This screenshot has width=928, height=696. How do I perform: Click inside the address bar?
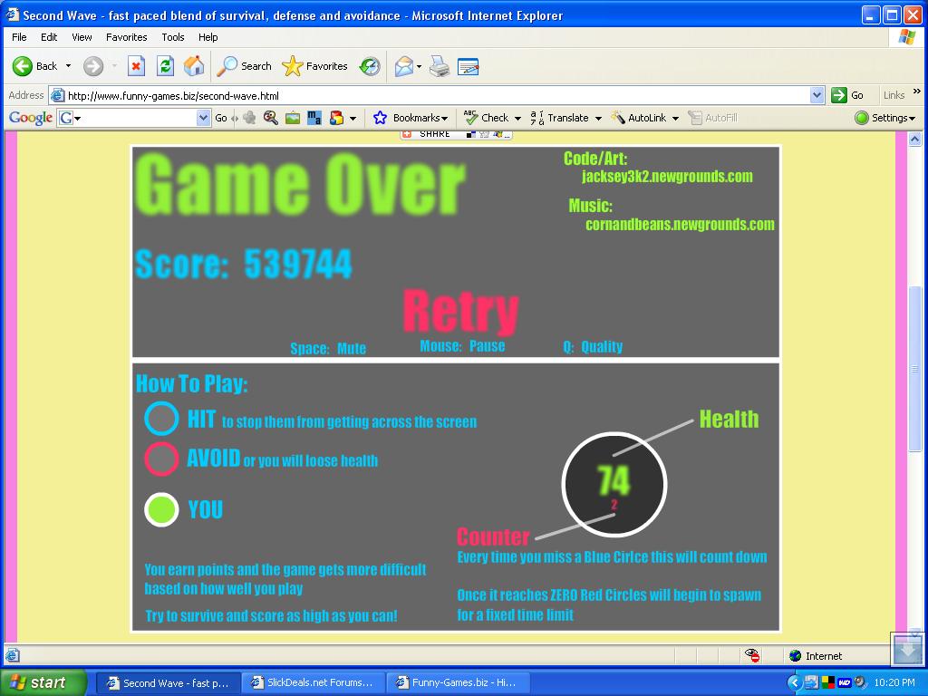(362, 95)
